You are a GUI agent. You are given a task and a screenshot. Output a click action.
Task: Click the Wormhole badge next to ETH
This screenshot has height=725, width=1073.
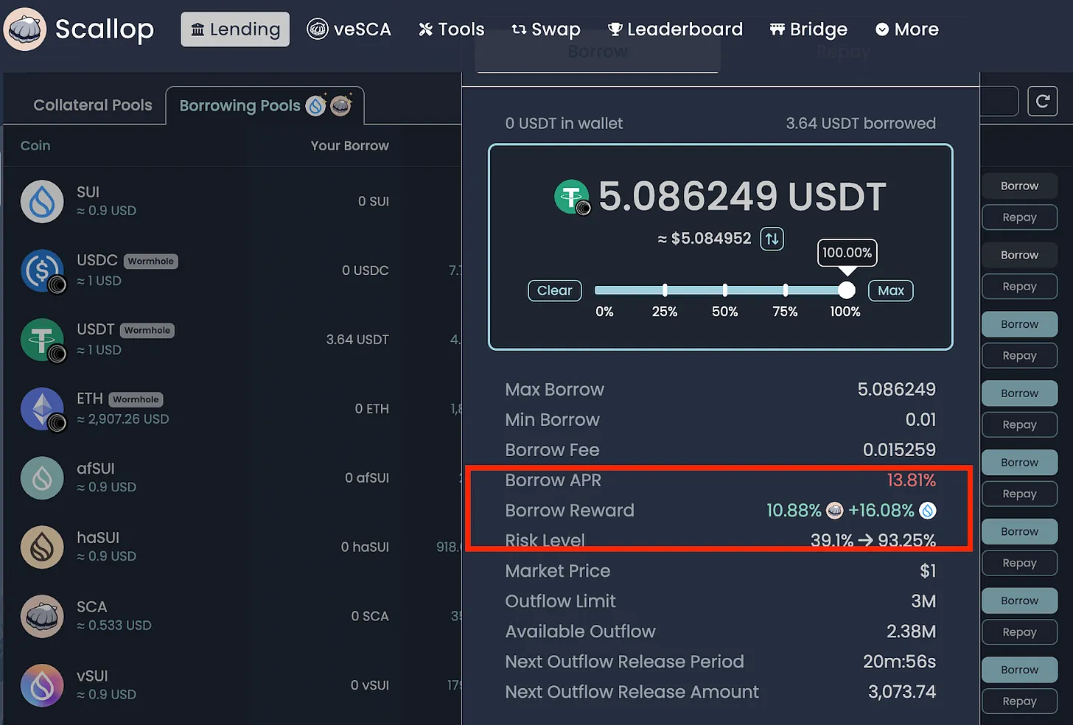tap(136, 399)
